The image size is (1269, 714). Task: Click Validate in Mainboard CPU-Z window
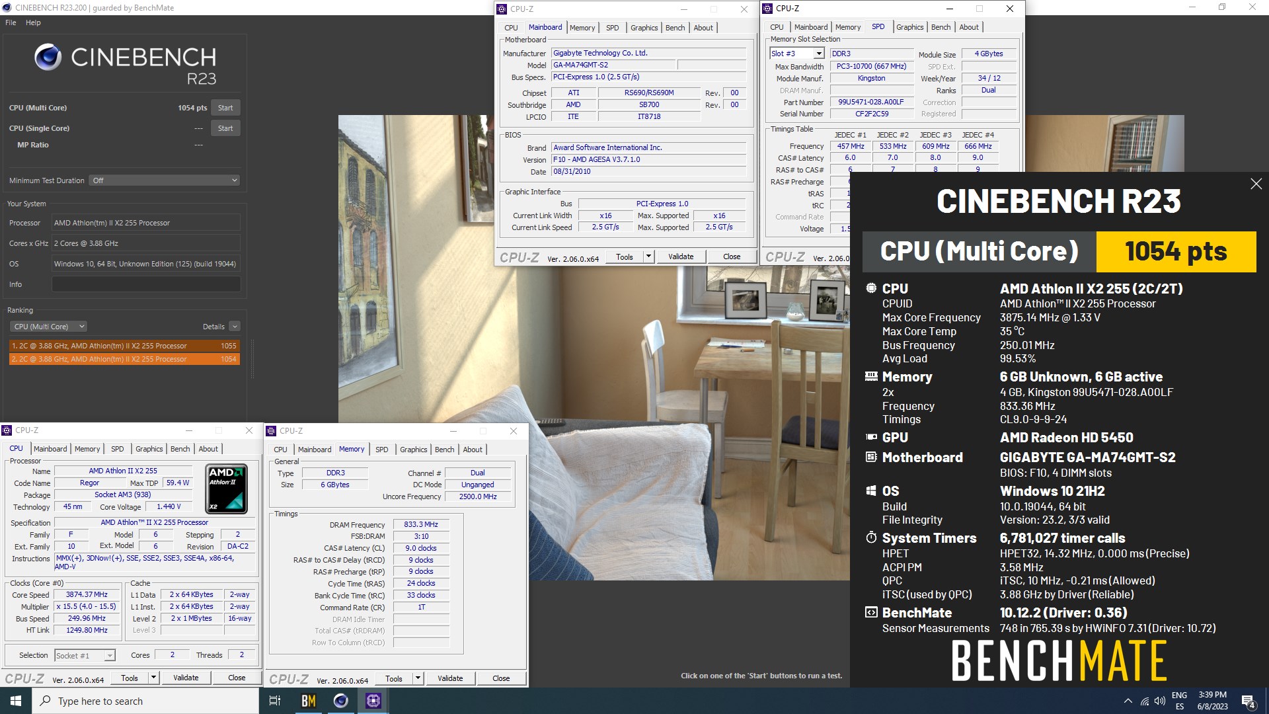click(x=681, y=257)
